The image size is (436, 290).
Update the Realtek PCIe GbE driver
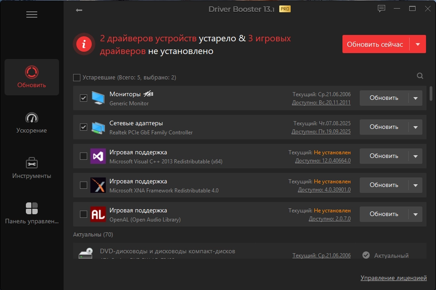point(384,127)
